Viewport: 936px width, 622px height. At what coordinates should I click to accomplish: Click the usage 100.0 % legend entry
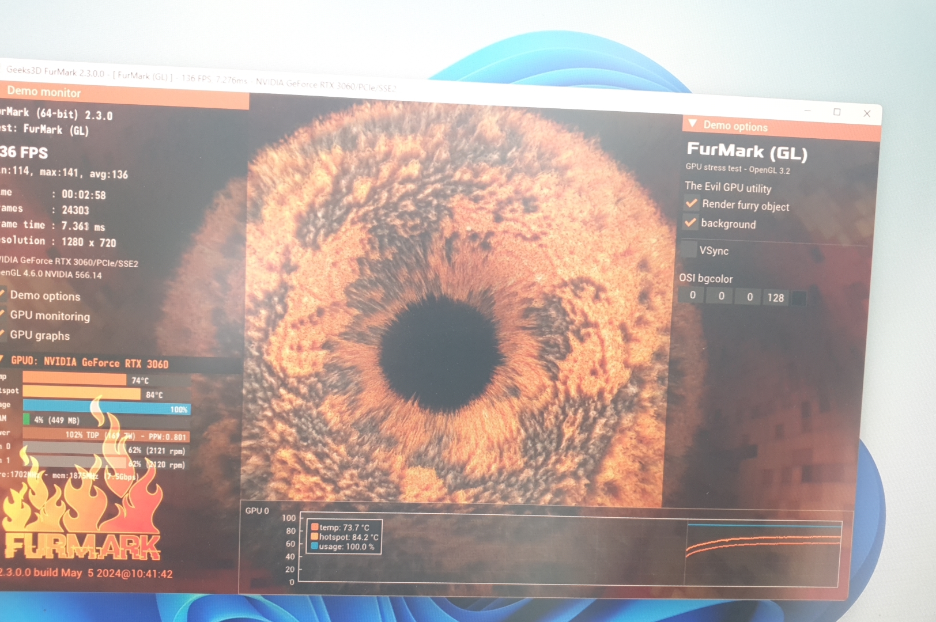tap(343, 547)
